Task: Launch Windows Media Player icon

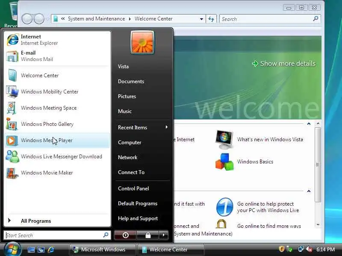Action: coord(12,140)
